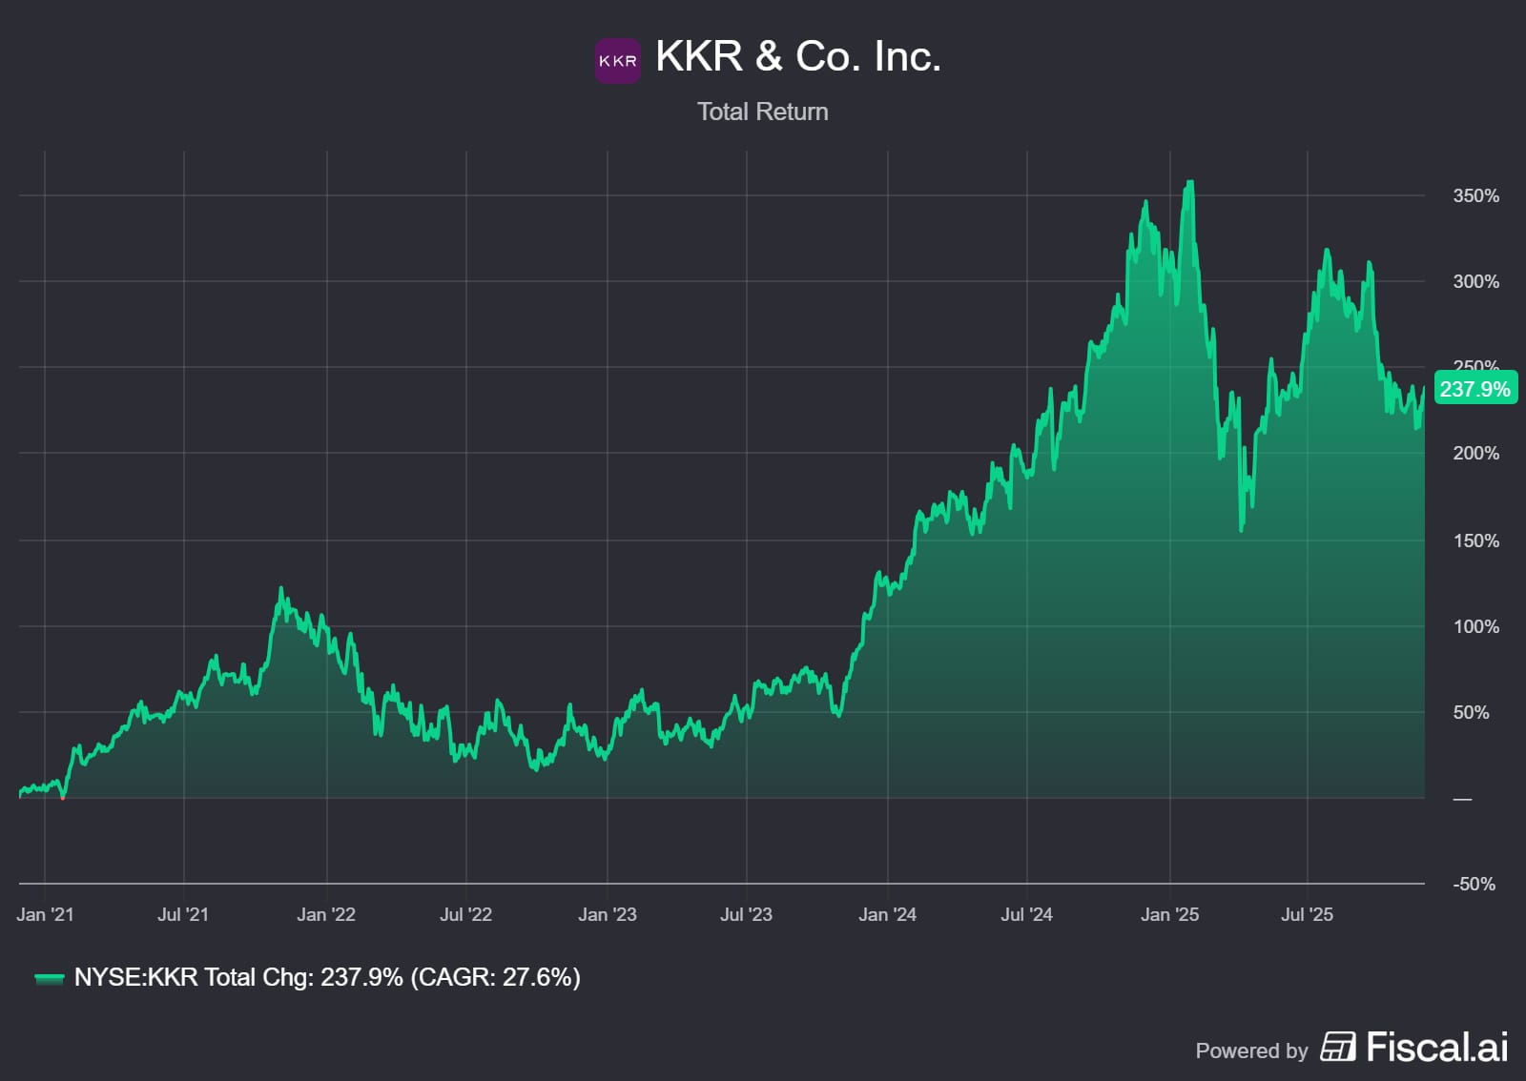Click the 'Powered by' text

tap(1251, 1050)
